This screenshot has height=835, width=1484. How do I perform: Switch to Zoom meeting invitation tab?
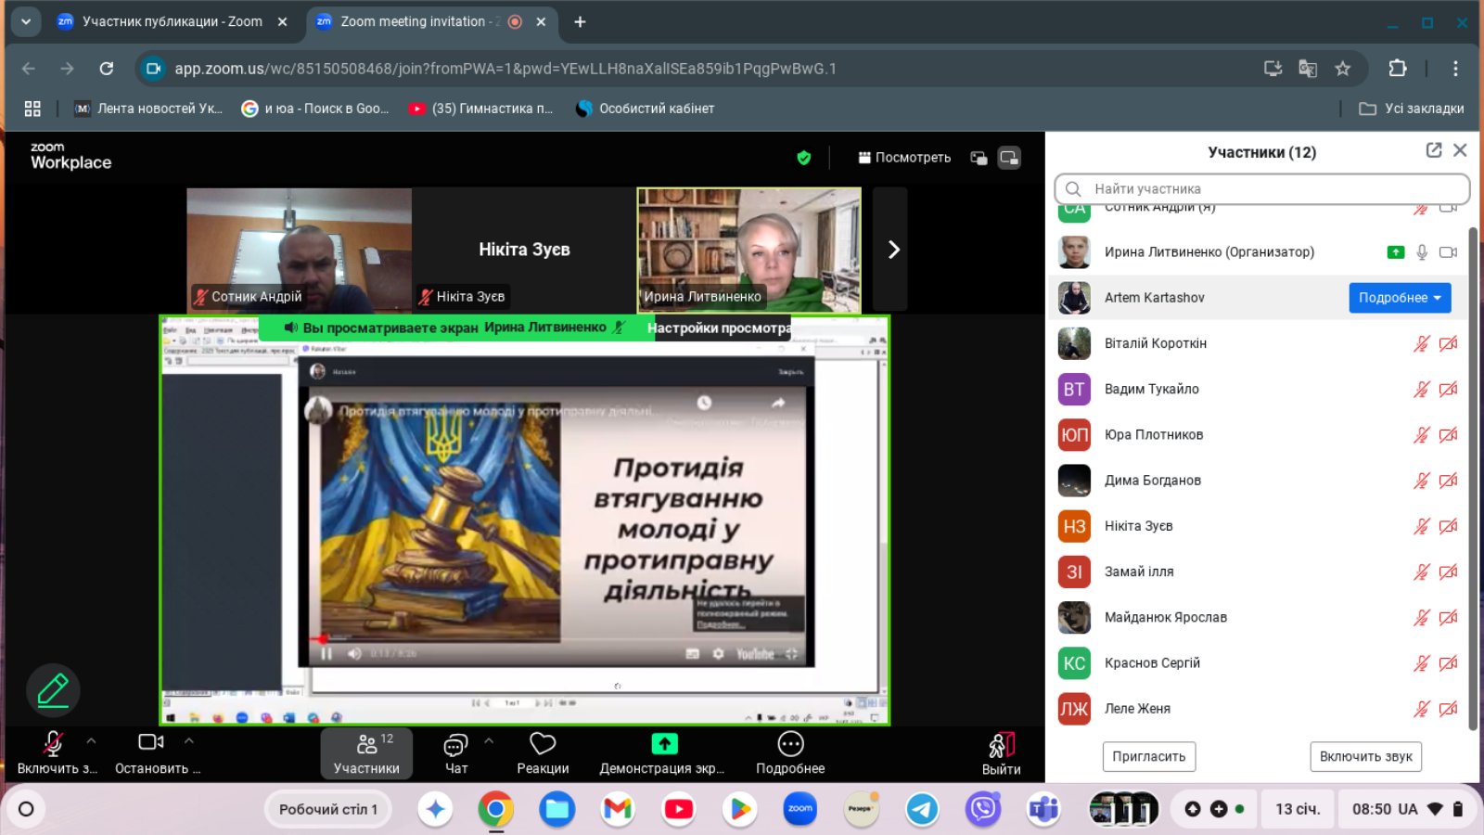[x=432, y=21]
